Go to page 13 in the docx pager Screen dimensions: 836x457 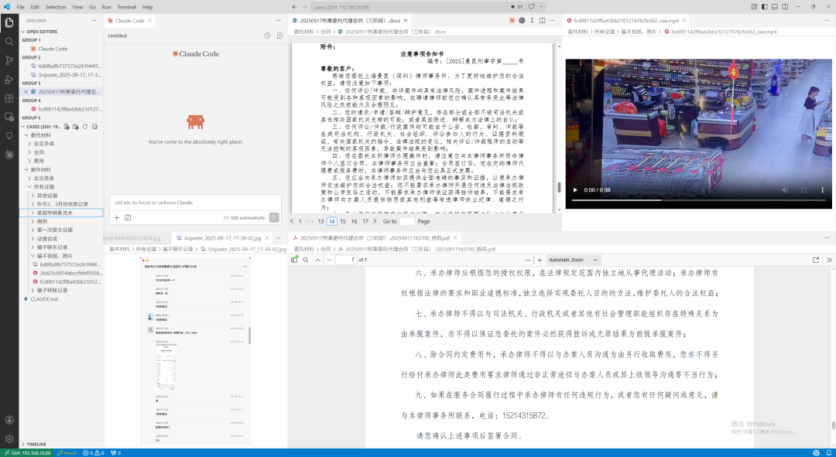pyautogui.click(x=320, y=221)
